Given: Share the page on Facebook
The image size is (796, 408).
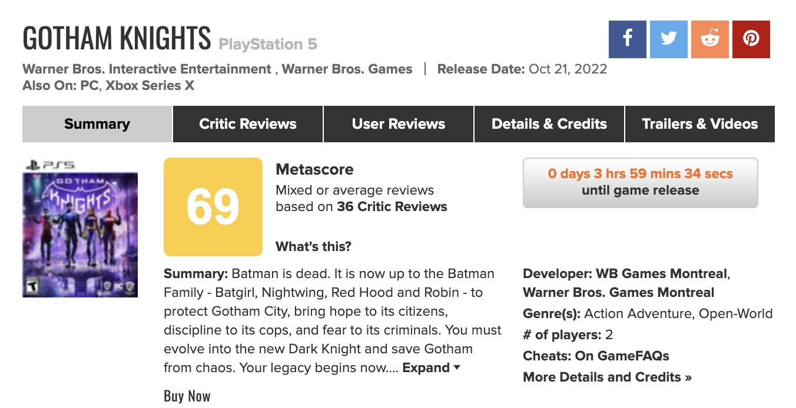Looking at the screenshot, I should 627,39.
